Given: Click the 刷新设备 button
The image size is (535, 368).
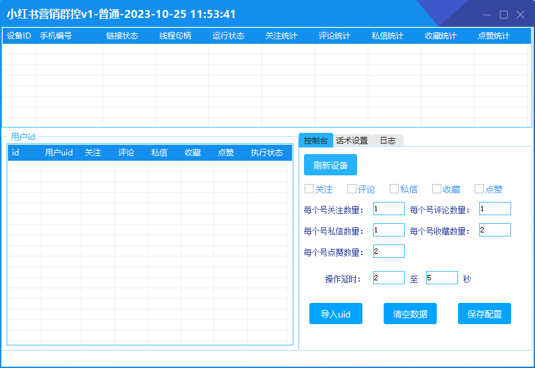Looking at the screenshot, I should click(330, 165).
